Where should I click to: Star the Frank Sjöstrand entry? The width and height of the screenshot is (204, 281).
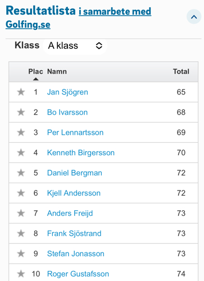(x=21, y=233)
